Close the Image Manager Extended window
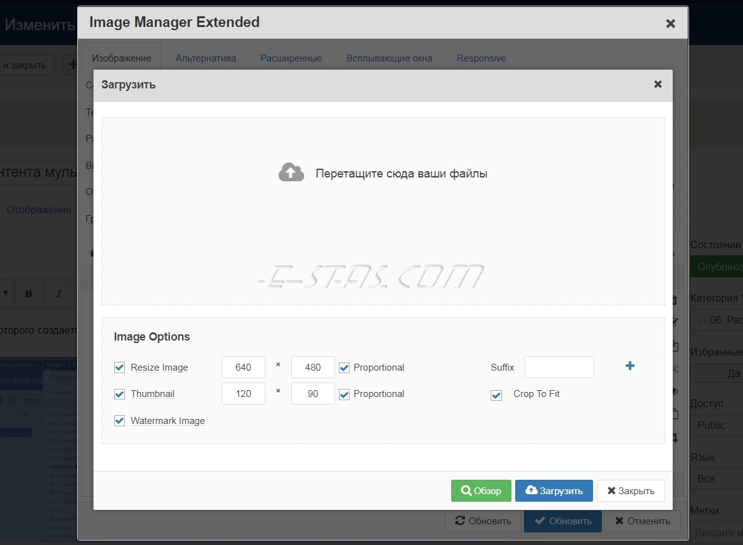This screenshot has height=545, width=743. coord(670,24)
